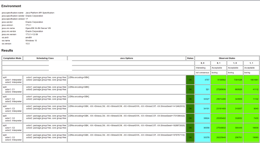Viewport: 260px width, 143px height.
Task: Click the os.name value Windows 10
Action: coord(31,41)
